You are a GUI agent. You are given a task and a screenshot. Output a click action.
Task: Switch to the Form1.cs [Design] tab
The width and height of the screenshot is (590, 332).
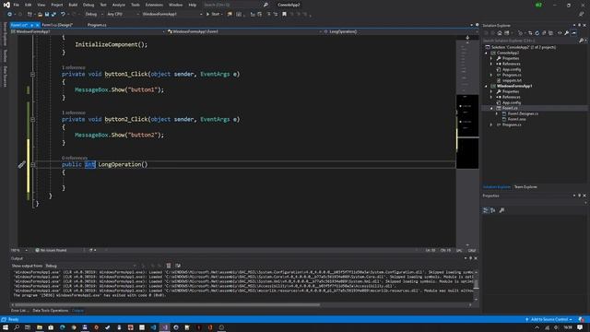(57, 25)
